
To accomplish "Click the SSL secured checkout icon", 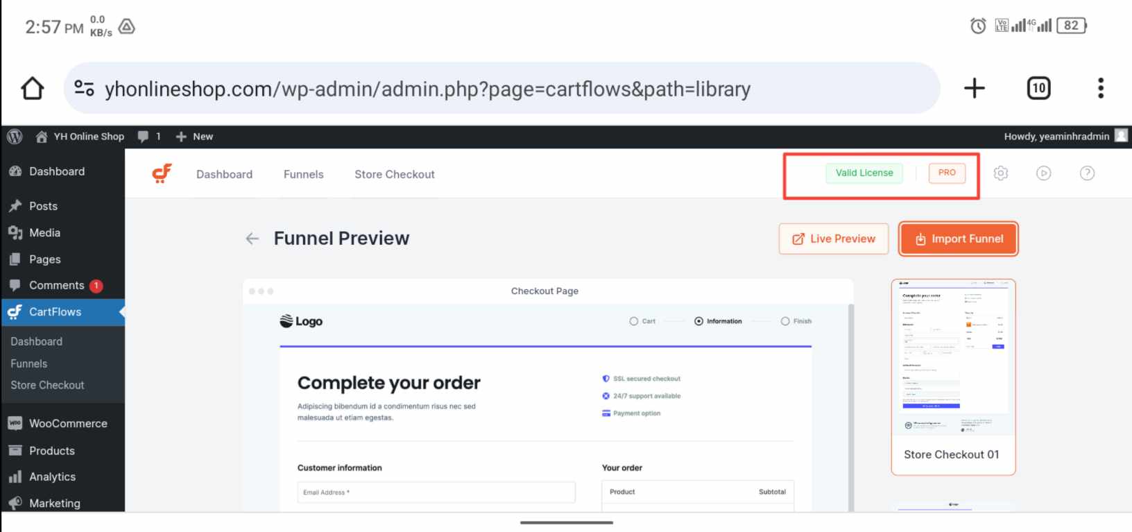I will tap(606, 379).
